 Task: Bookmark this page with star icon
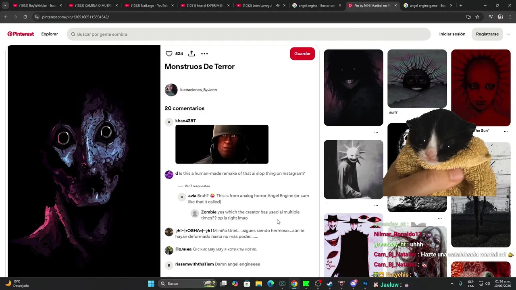point(477,17)
